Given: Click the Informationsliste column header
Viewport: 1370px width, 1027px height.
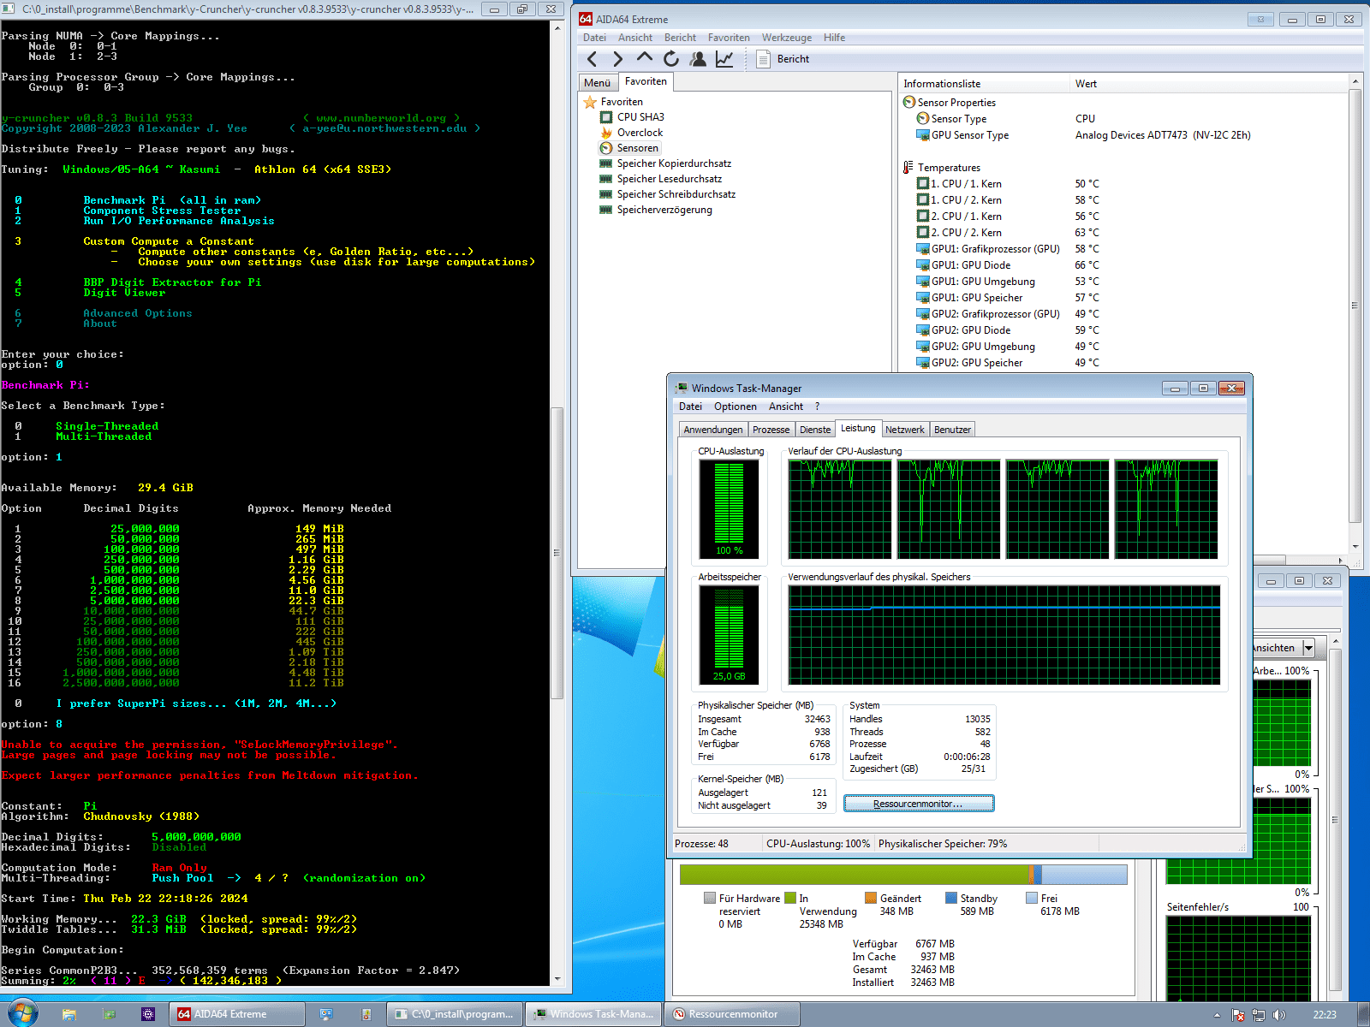Looking at the screenshot, I should point(983,84).
